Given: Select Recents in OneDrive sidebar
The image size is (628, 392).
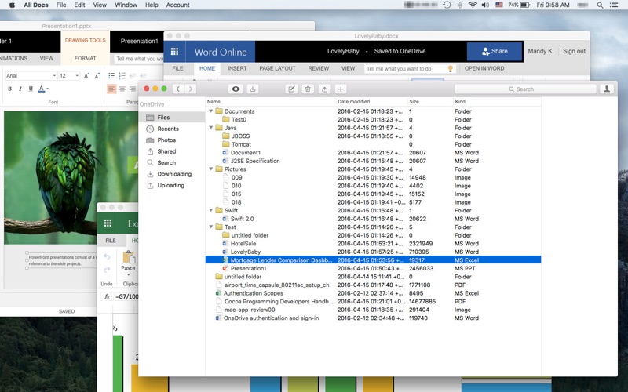Looking at the screenshot, I should [171, 129].
